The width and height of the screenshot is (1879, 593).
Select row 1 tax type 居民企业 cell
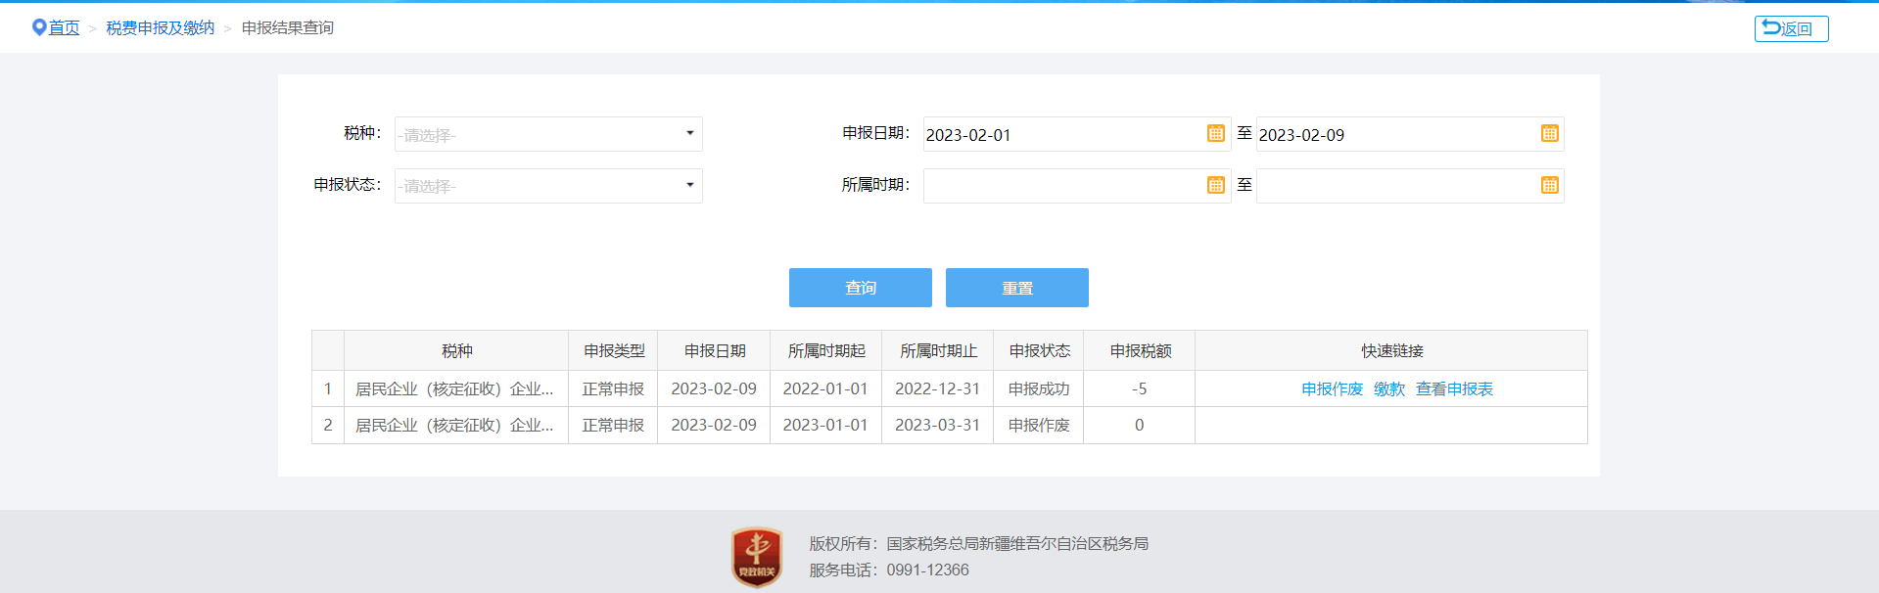[456, 389]
